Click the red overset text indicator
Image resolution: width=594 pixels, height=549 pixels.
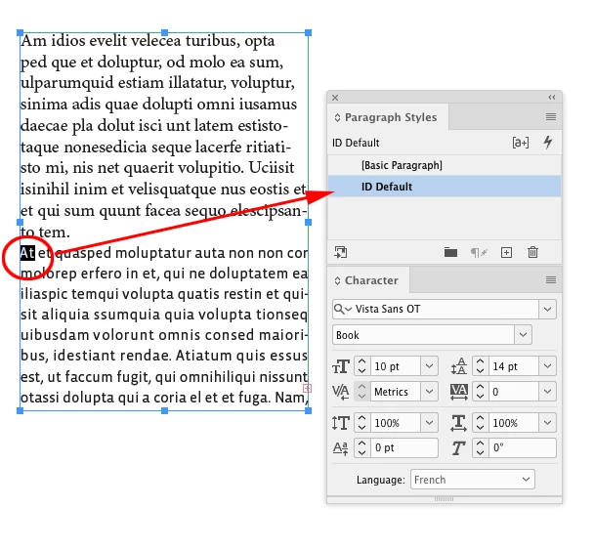click(x=307, y=388)
